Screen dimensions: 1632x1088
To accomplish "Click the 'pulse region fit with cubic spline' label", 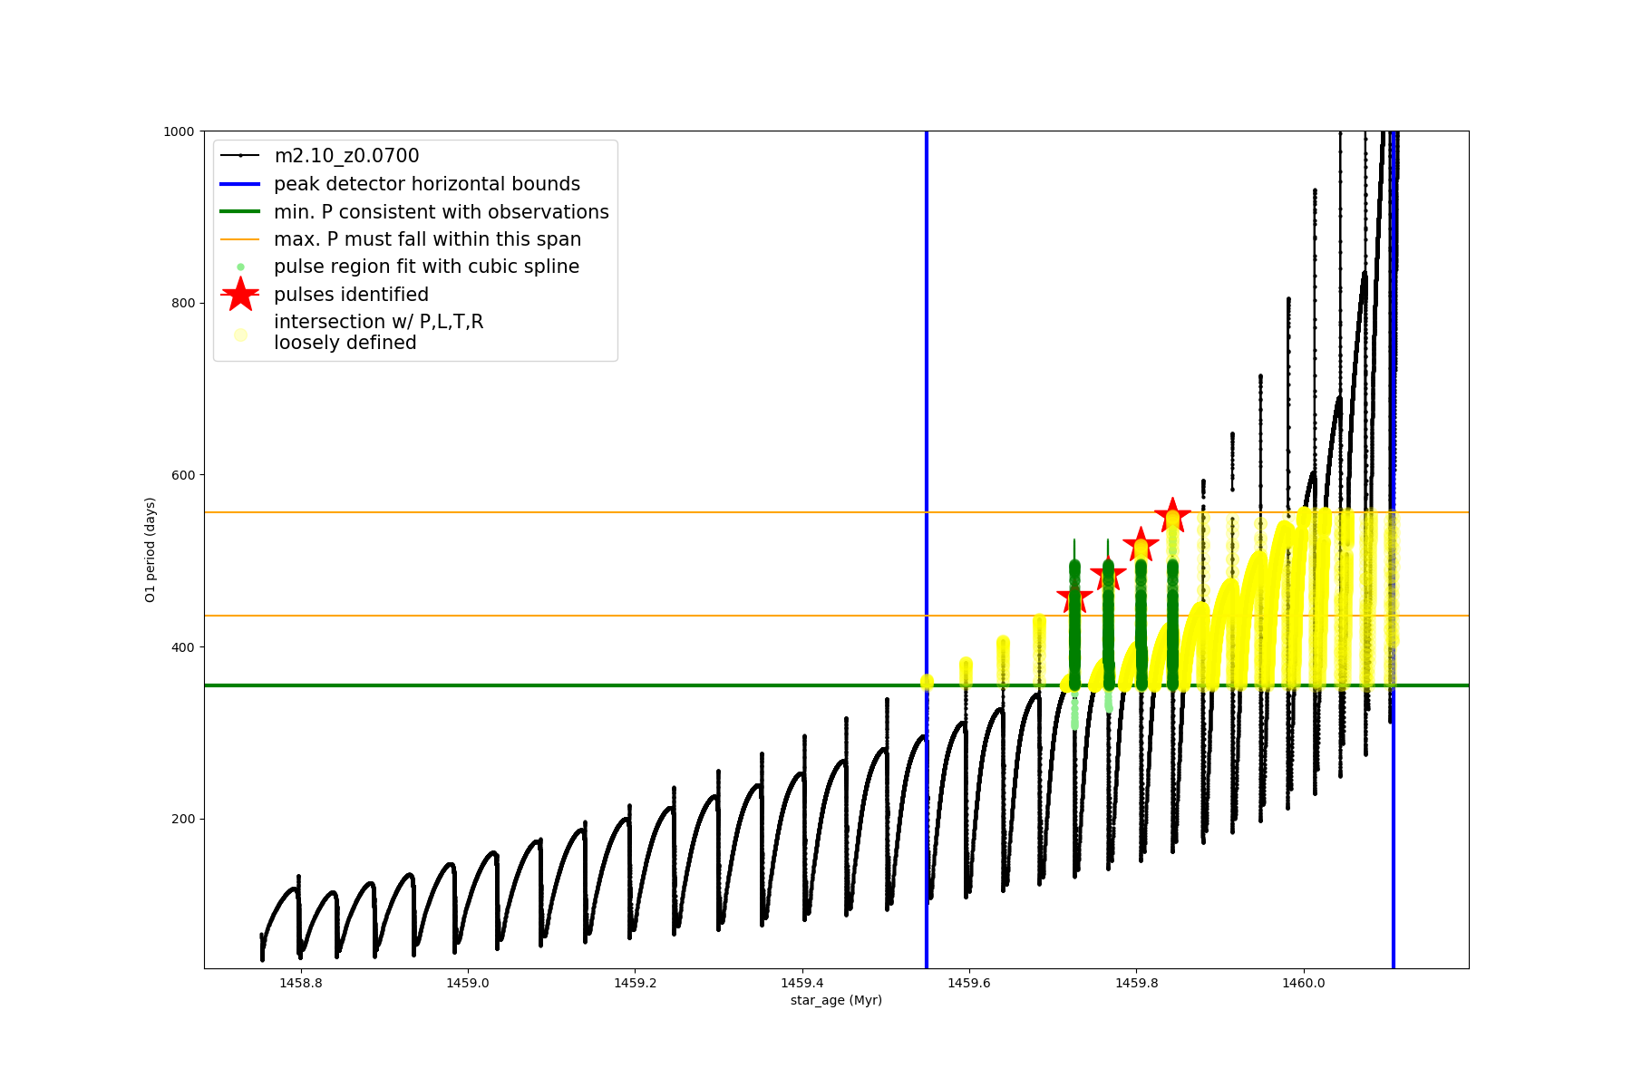I will 426,267.
